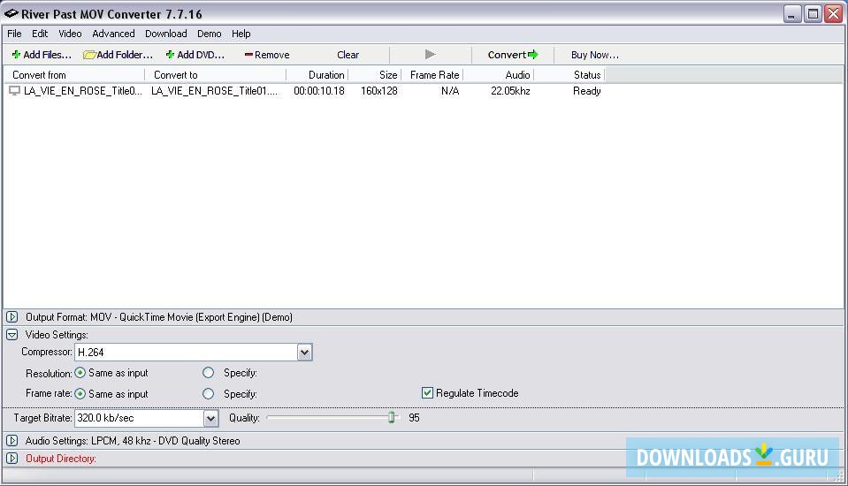Click the Convert to column header
Viewport: 848px width, 486px height.
coord(215,74)
